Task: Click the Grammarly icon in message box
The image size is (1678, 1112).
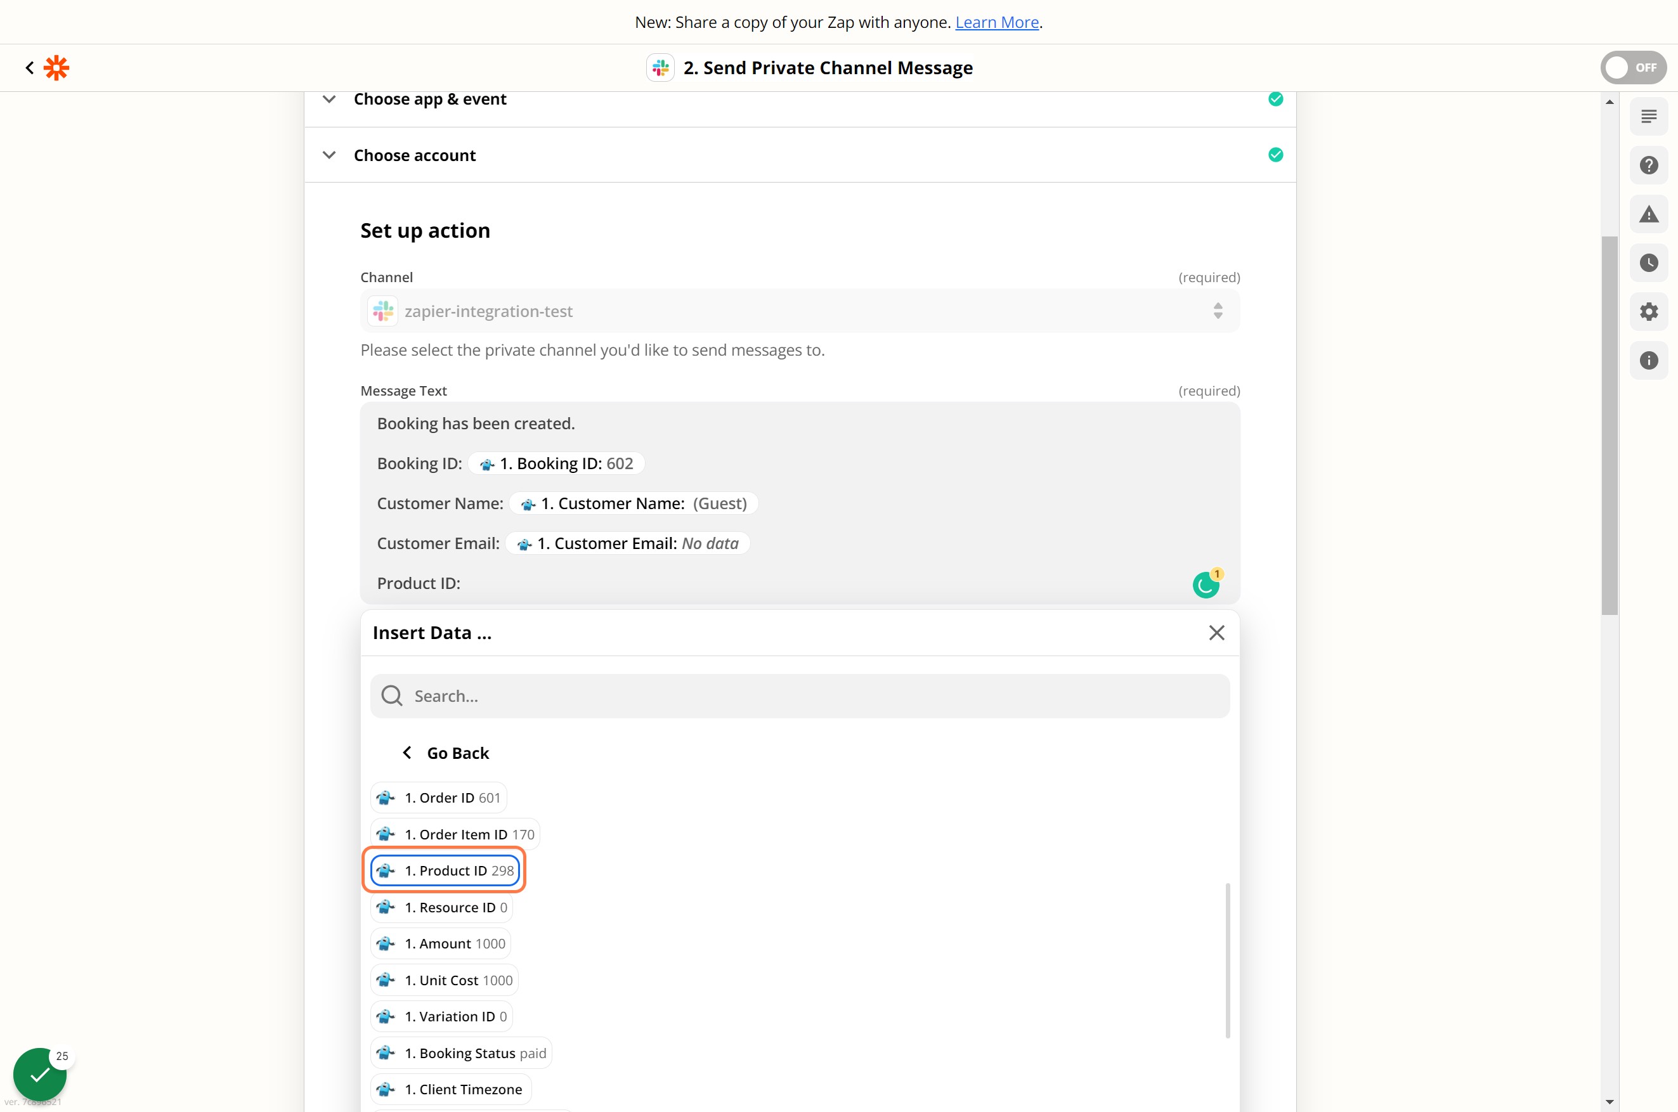Action: (1206, 585)
